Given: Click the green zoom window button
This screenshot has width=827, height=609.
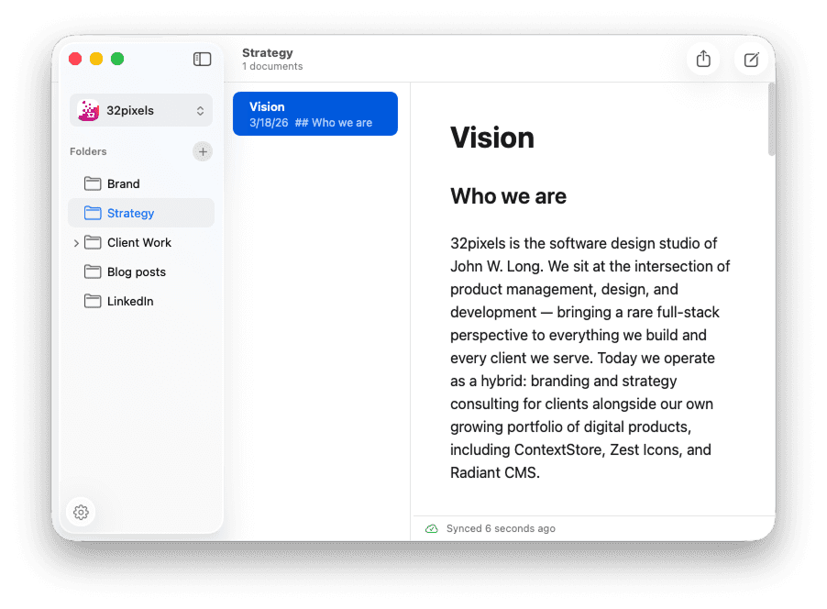Looking at the screenshot, I should (117, 58).
